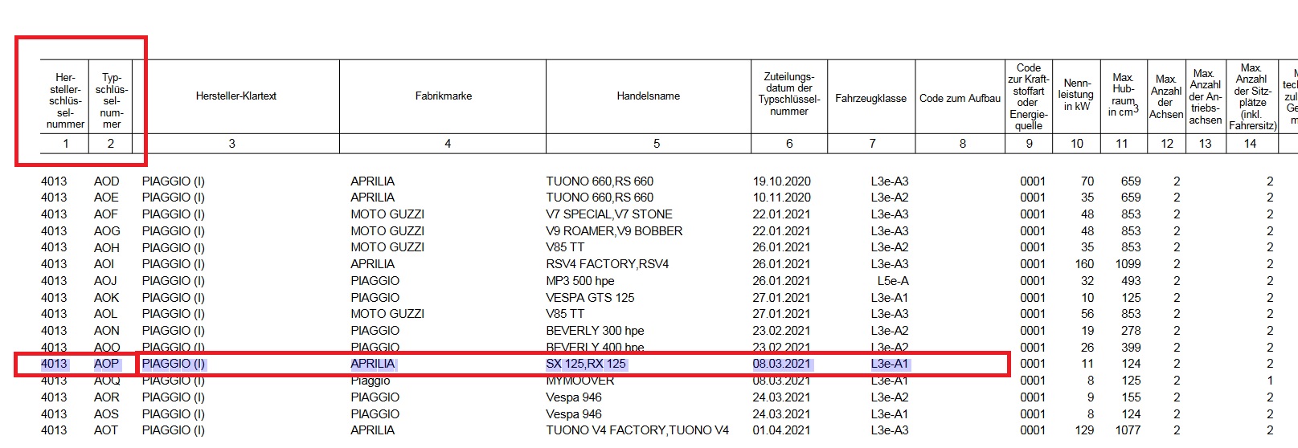Click type key AOK cell
Image resolution: width=1298 pixels, height=448 pixels.
[106, 298]
